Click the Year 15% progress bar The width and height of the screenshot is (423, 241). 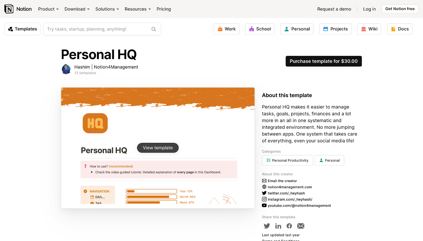tap(151, 191)
